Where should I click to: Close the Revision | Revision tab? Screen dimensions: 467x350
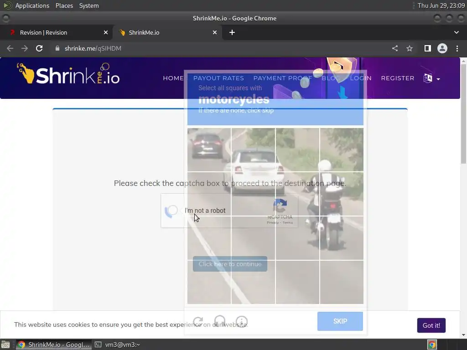click(106, 32)
